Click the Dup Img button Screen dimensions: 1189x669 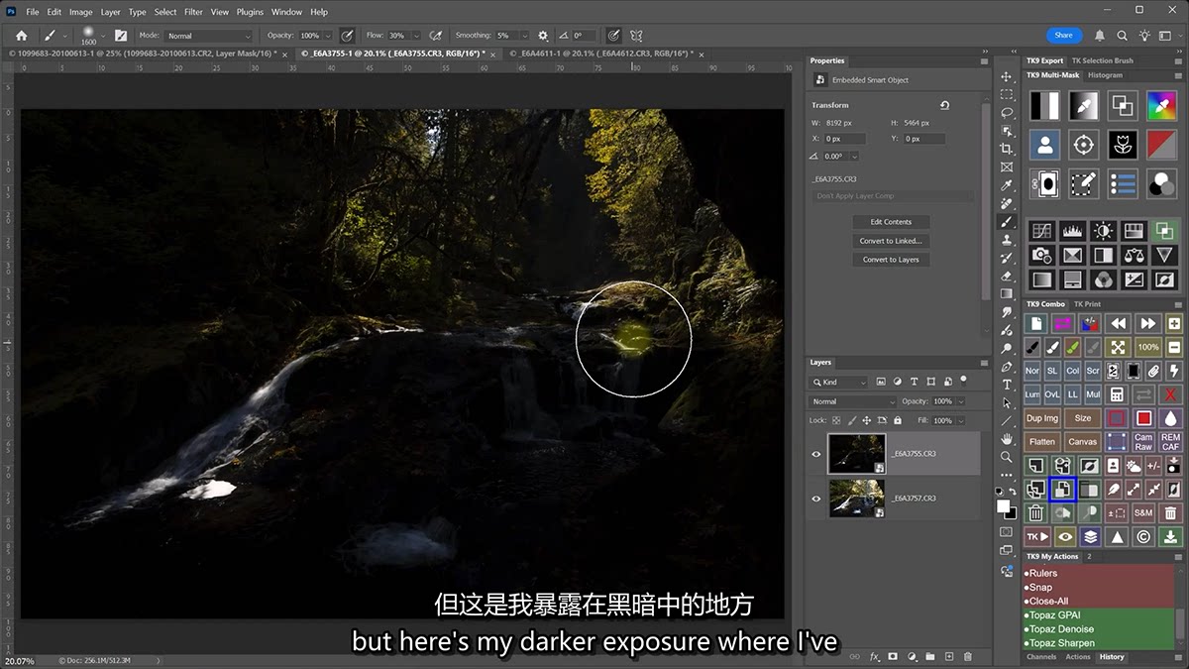[x=1041, y=418]
